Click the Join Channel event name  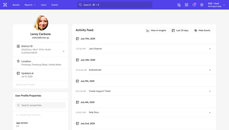coord(95,49)
